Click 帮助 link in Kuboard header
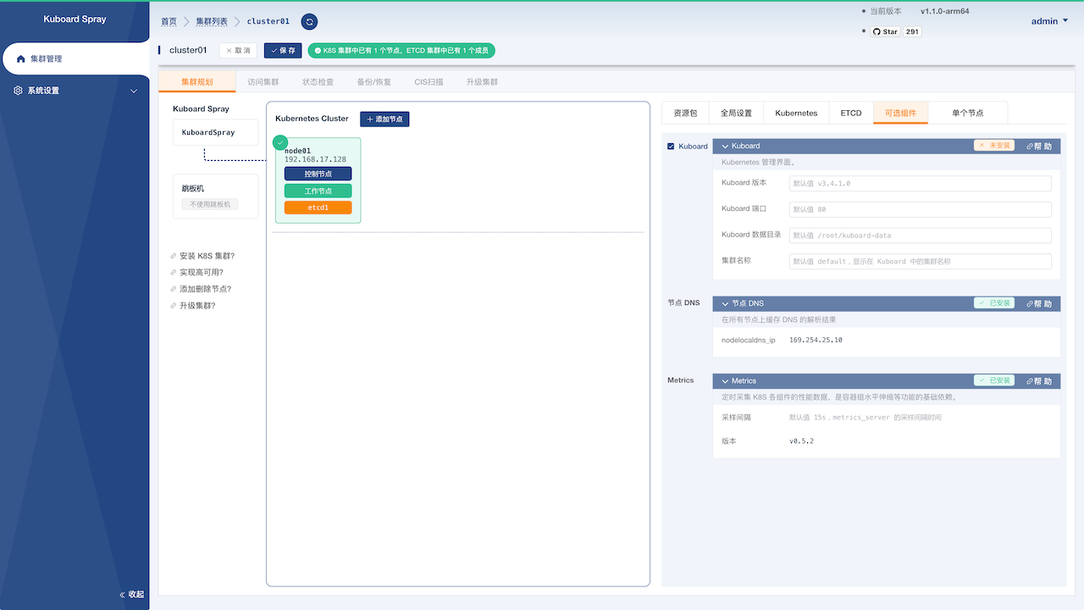 point(1039,147)
